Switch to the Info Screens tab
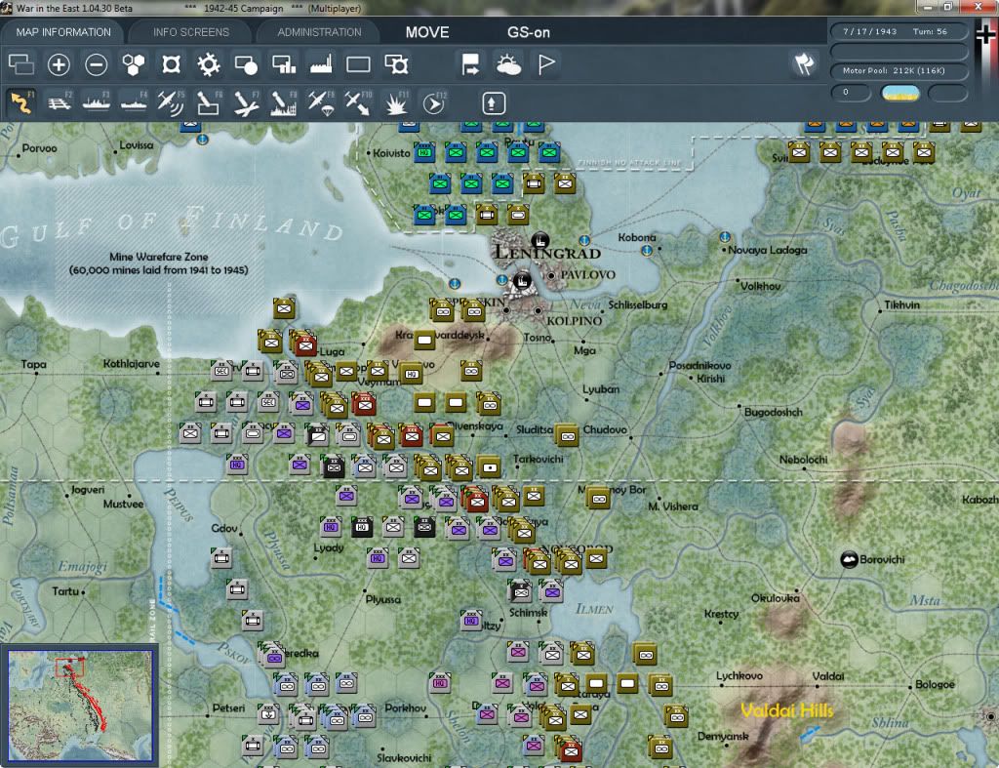Screen dimensions: 999x768 191,32
